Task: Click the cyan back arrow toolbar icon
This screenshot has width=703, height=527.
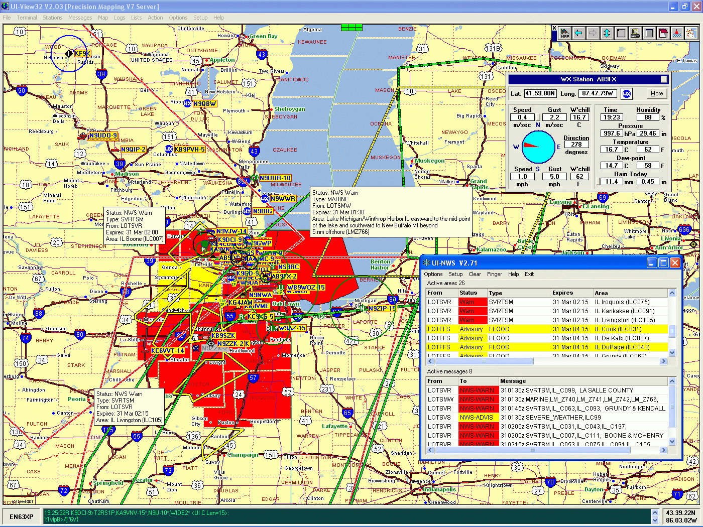Action: coord(578,33)
